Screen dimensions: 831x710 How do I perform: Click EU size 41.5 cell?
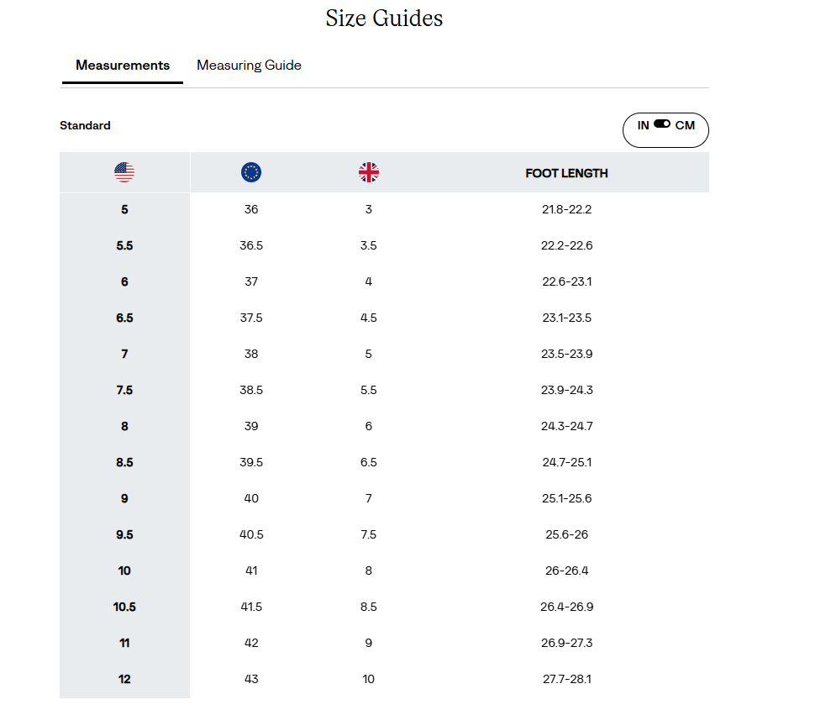coord(251,607)
